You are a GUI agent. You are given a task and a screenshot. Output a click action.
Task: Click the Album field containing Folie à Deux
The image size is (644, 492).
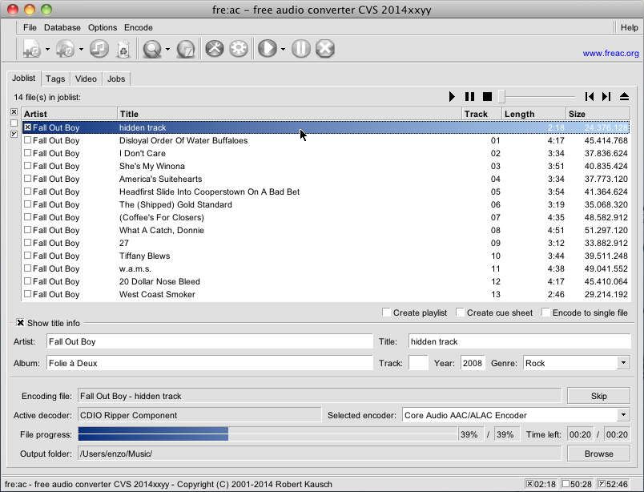tap(210, 363)
